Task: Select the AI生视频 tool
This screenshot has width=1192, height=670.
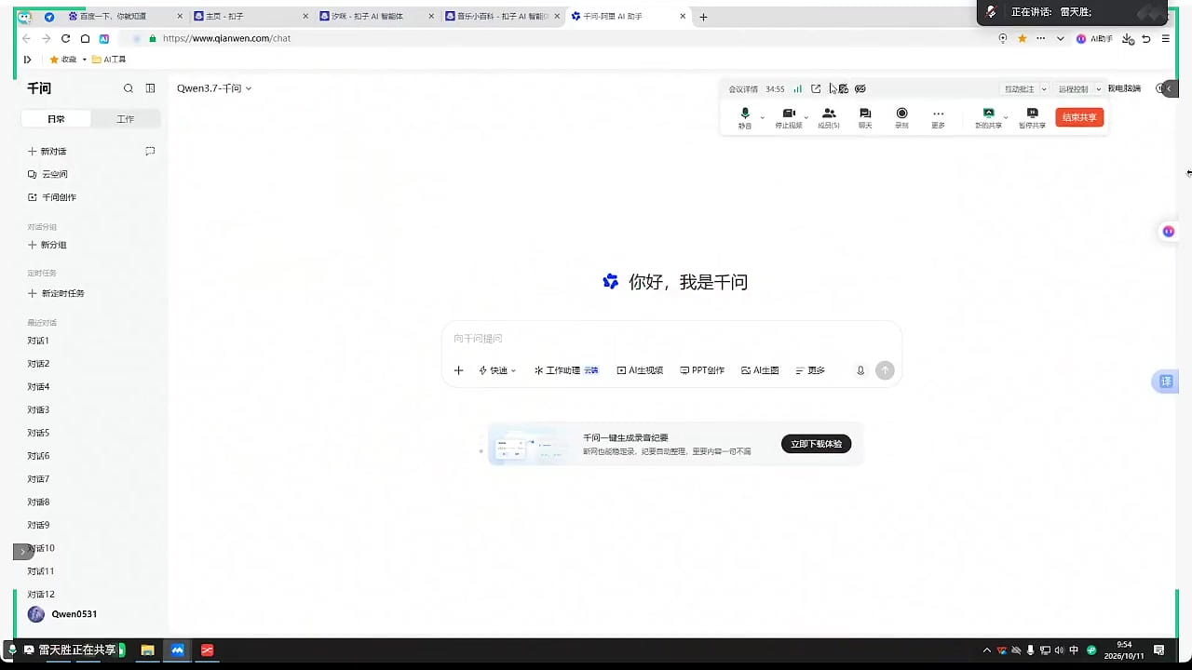Action: [640, 370]
